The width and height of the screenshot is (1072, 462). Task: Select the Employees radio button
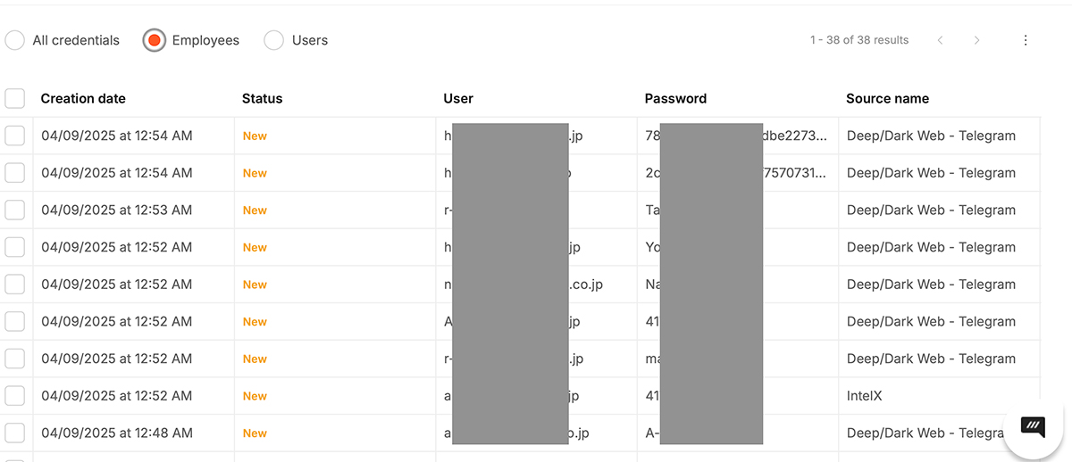click(x=155, y=40)
